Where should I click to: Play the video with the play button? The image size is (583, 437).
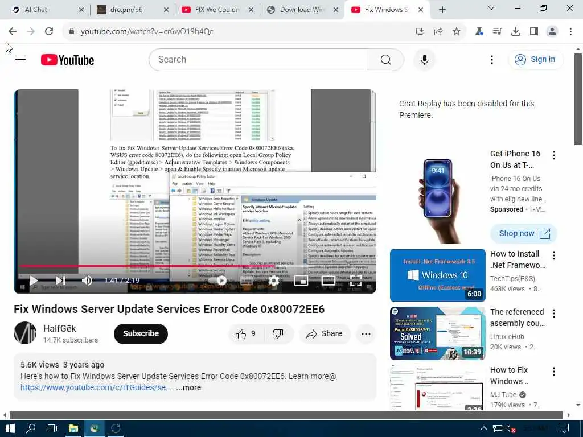point(34,281)
